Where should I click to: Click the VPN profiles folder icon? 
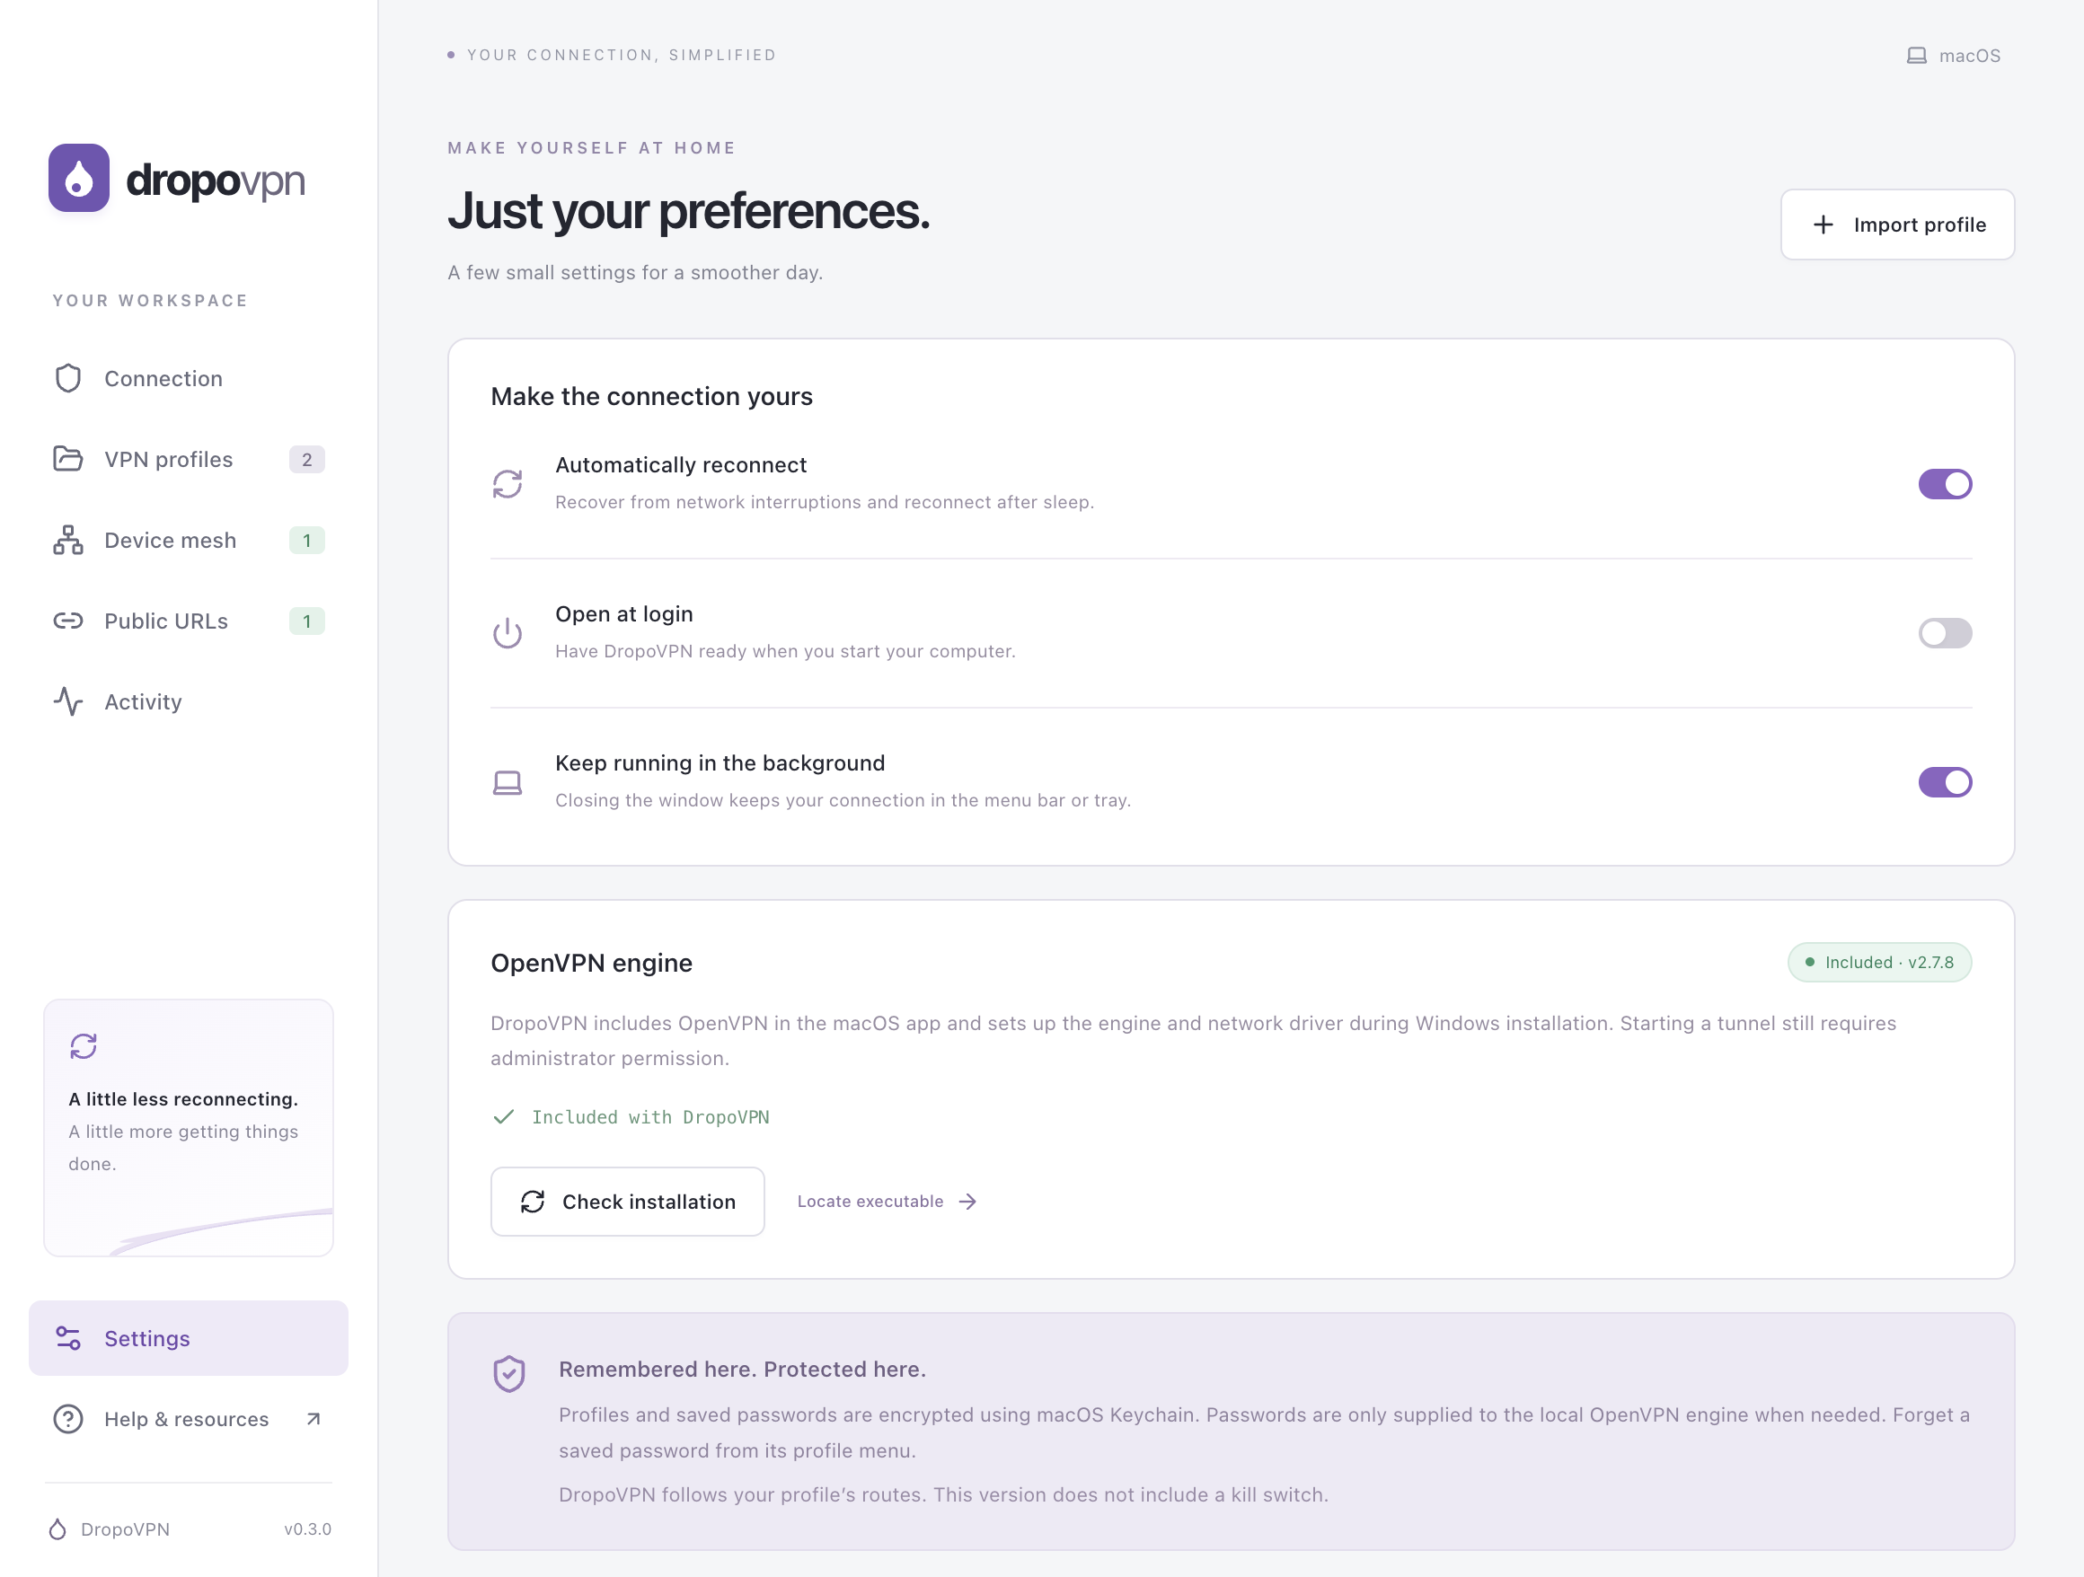68,459
